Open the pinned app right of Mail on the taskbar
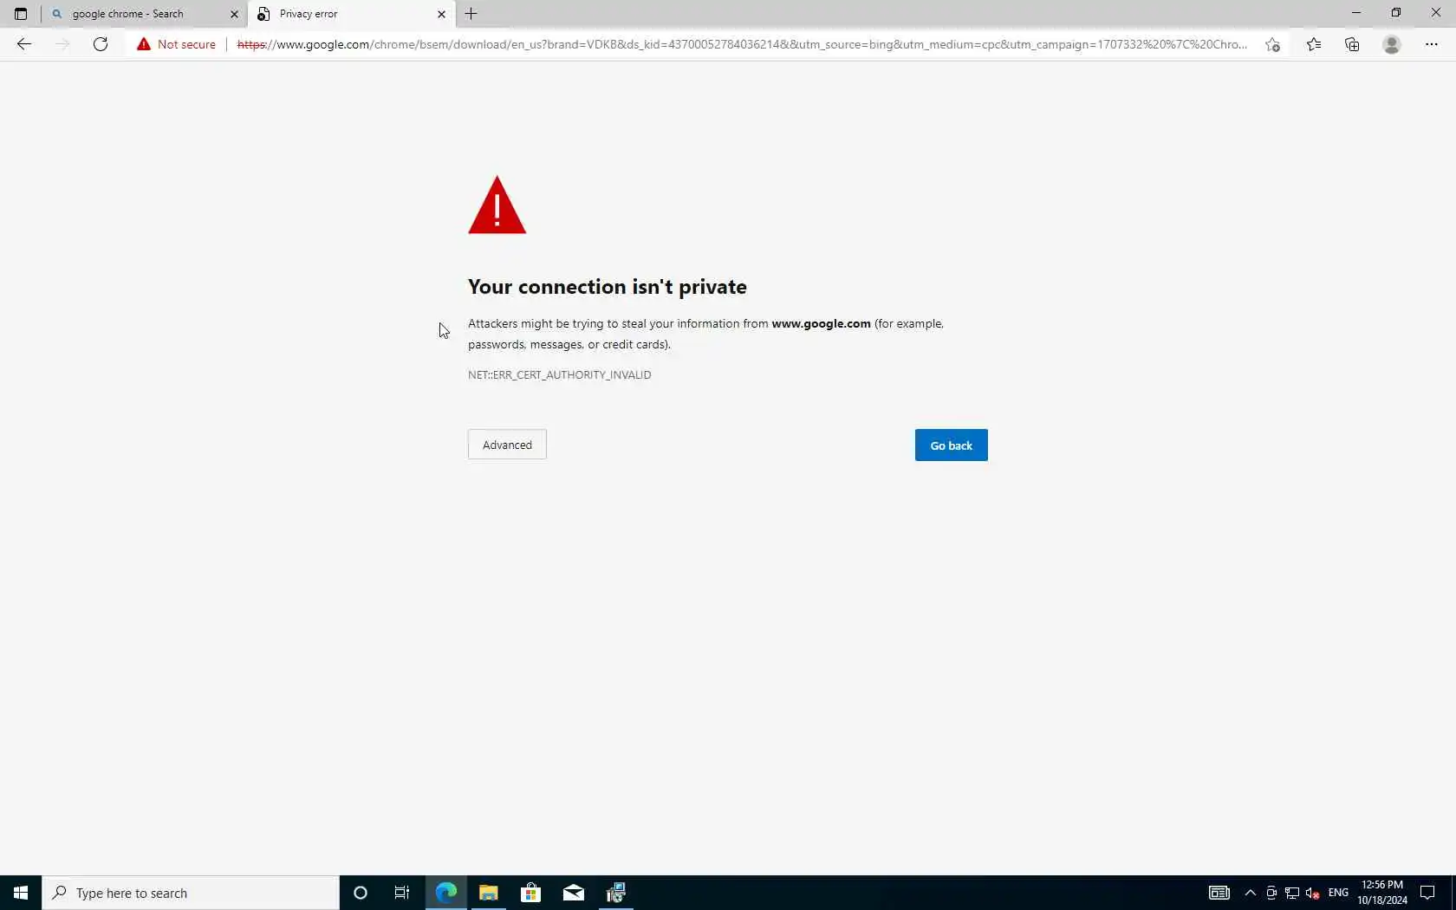Screen dimensions: 1456x910 point(616,893)
